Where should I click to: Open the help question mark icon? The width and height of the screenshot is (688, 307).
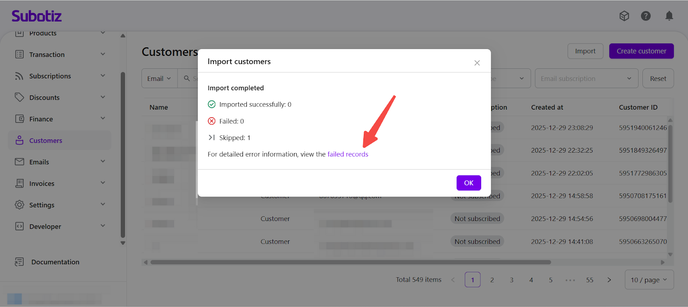click(x=645, y=16)
